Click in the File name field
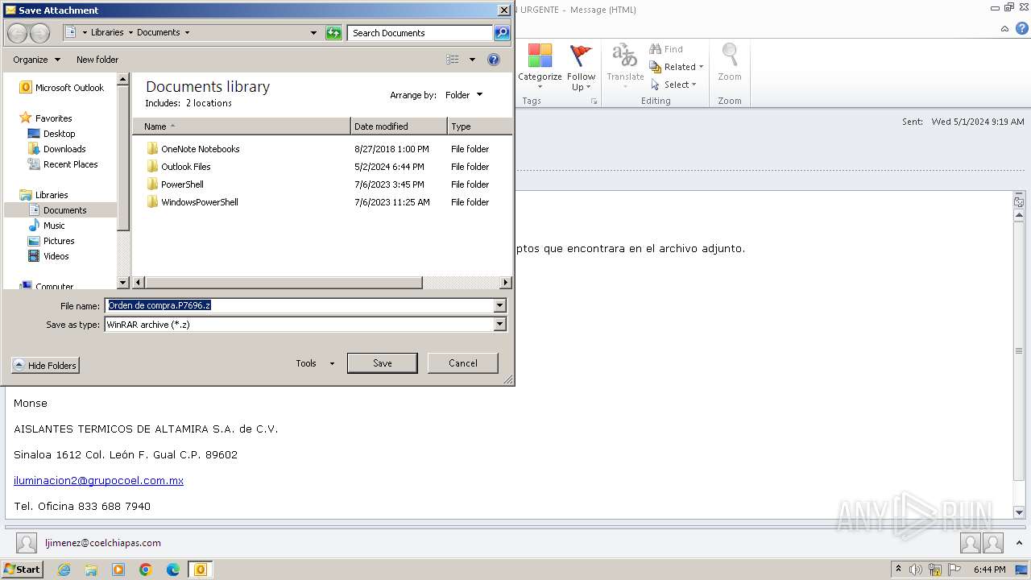The height and width of the screenshot is (580, 1031). click(x=300, y=306)
